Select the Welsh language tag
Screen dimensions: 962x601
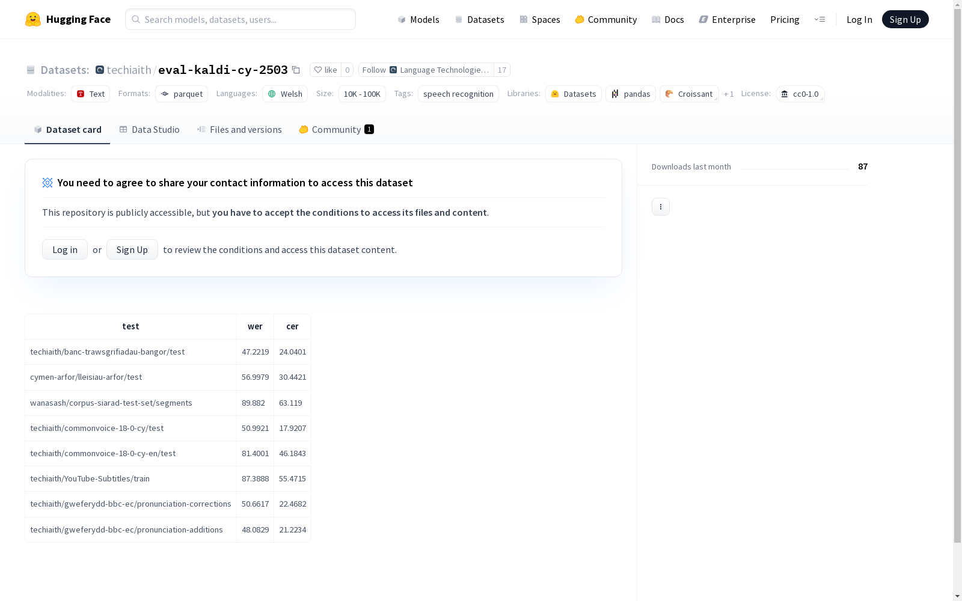click(x=285, y=94)
